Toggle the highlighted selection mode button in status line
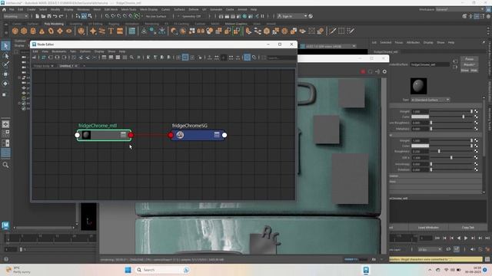This screenshot has width=492, height=276. click(x=84, y=16)
